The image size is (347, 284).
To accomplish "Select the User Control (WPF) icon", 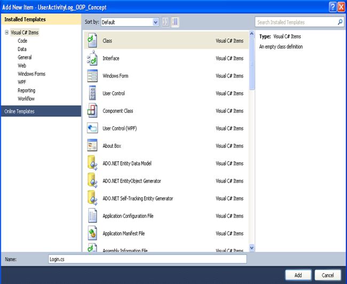I will 92,128.
